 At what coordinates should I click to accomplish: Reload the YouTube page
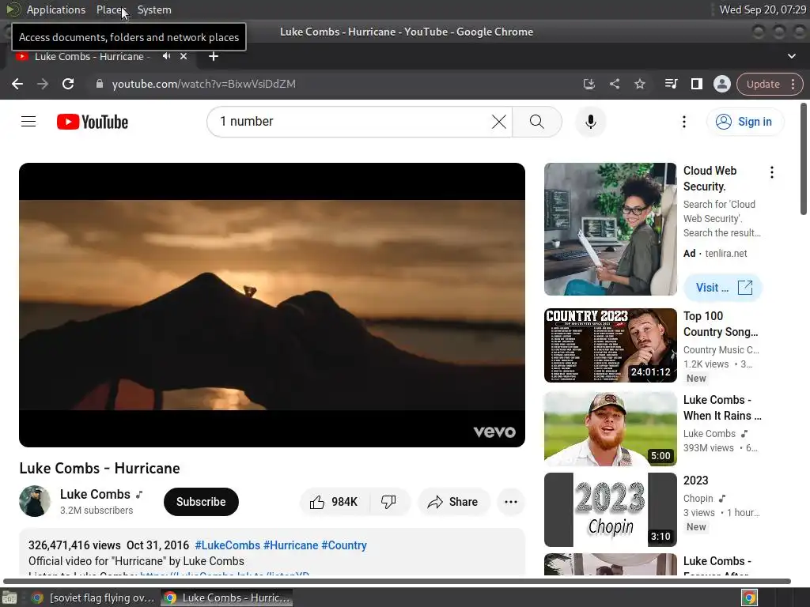click(x=68, y=84)
